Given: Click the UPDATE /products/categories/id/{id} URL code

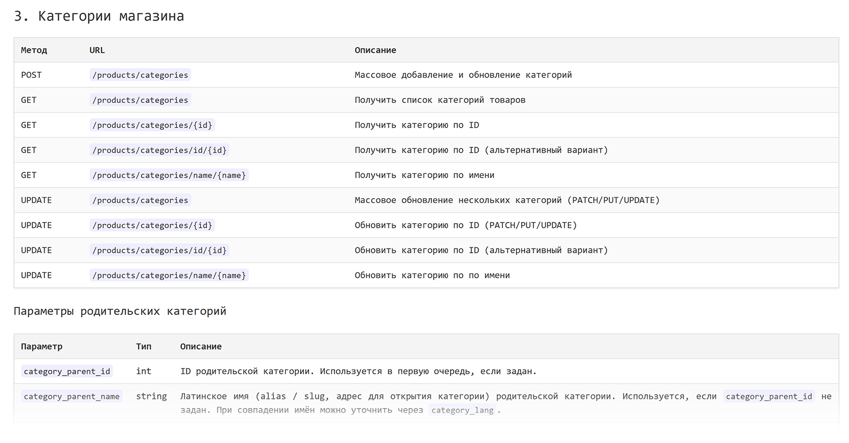Looking at the screenshot, I should [x=159, y=251].
